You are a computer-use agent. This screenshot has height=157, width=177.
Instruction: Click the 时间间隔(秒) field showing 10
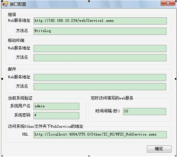pyautogui.click(x=144, y=111)
